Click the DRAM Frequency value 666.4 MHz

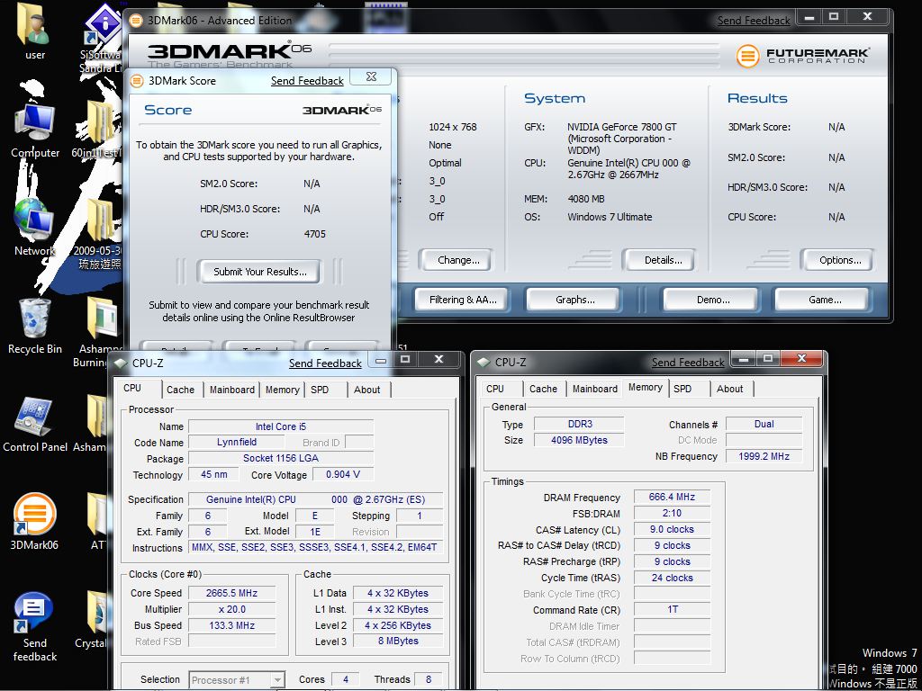click(x=672, y=497)
